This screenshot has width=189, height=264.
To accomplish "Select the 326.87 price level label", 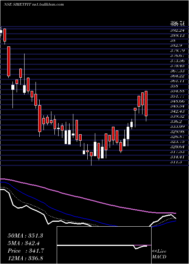I will click(x=177, y=137).
